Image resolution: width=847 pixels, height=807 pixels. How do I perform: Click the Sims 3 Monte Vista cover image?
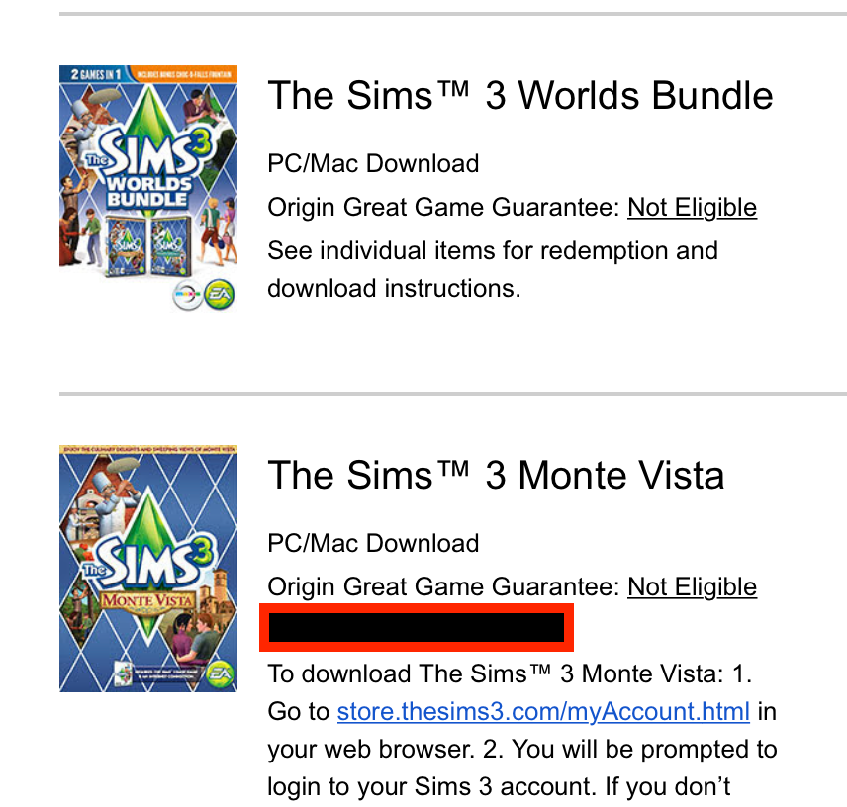[148, 568]
